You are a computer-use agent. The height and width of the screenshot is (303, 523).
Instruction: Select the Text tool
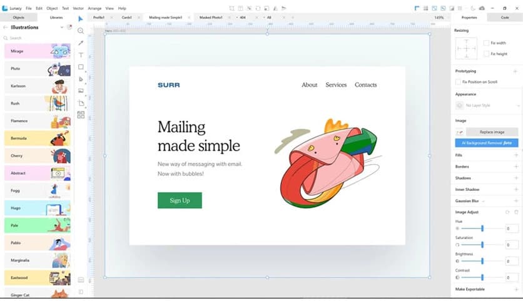tap(81, 55)
